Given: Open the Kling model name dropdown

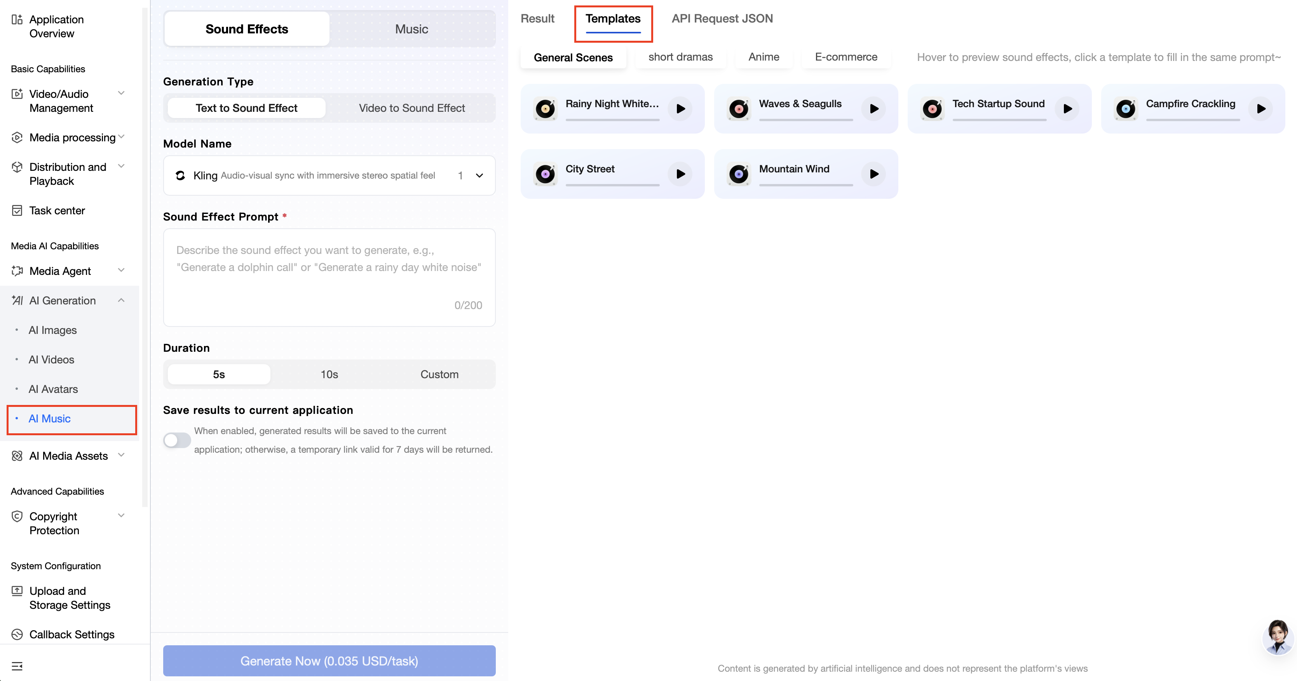Looking at the screenshot, I should (x=329, y=175).
